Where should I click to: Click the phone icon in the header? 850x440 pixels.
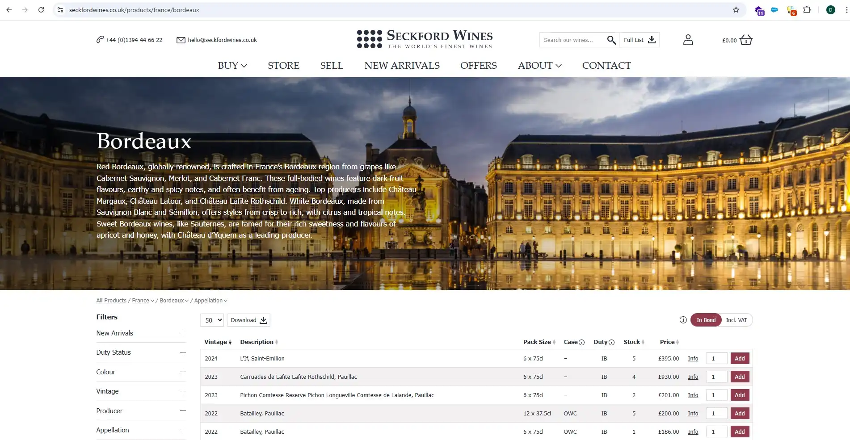point(99,40)
